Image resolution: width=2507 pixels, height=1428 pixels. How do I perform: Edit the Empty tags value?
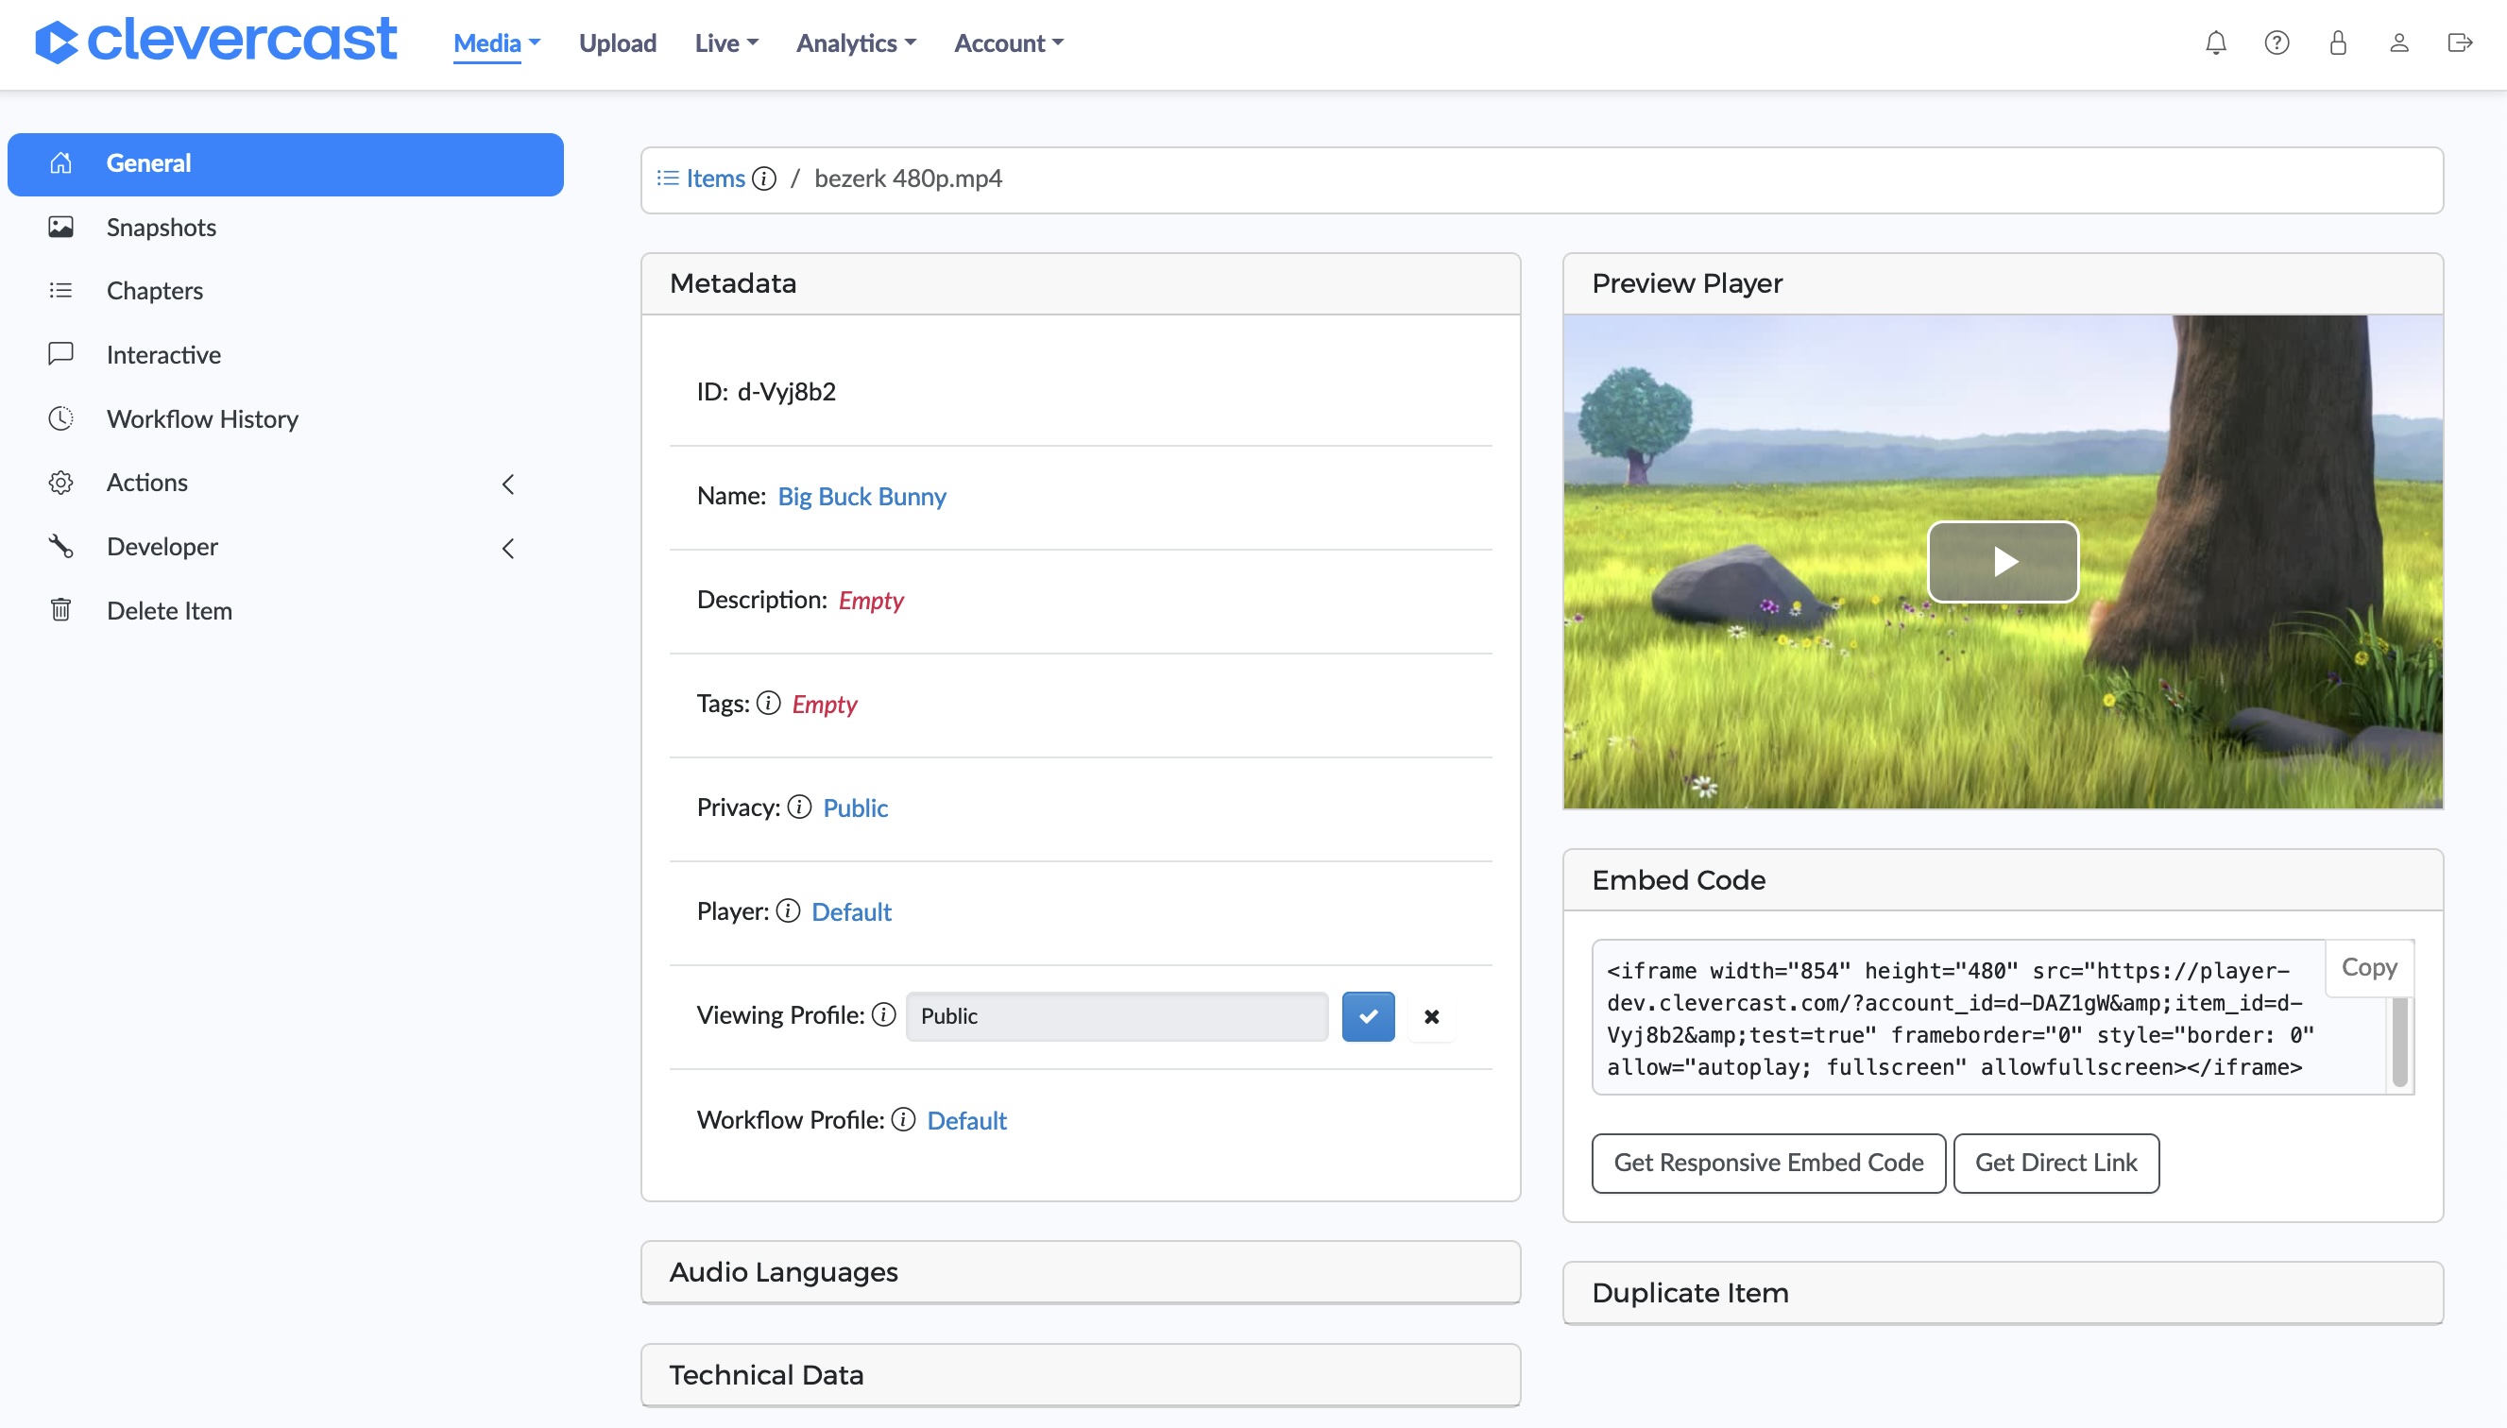click(825, 705)
